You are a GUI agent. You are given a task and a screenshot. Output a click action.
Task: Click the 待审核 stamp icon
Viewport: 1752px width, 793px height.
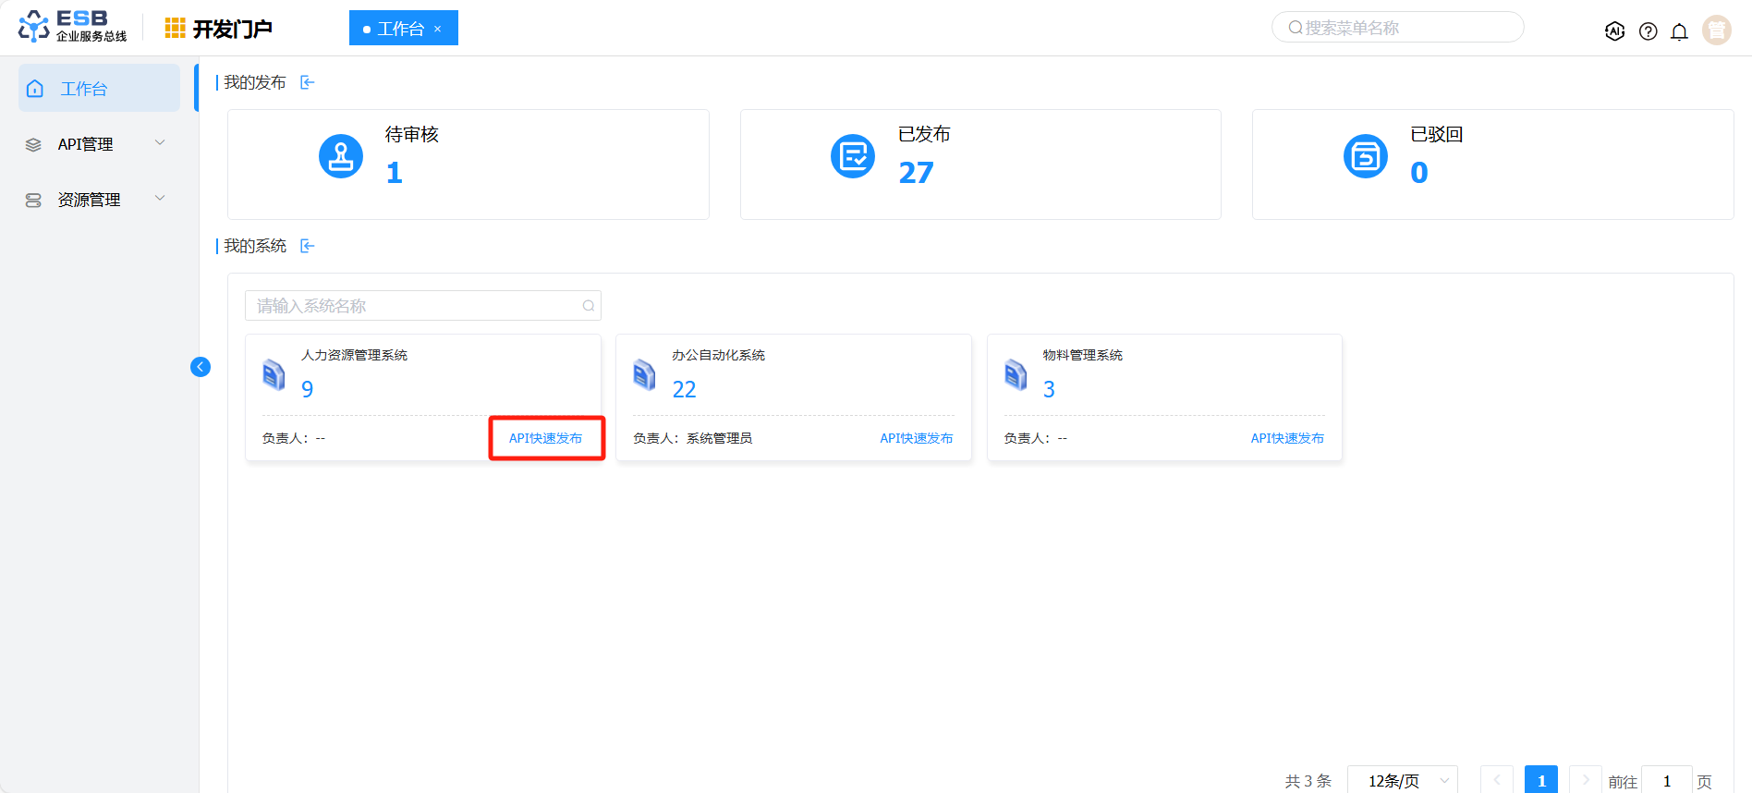tap(341, 156)
